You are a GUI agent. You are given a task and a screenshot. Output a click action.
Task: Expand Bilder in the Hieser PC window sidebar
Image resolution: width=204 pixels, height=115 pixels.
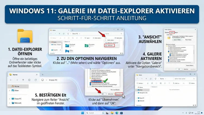coord(10,90)
